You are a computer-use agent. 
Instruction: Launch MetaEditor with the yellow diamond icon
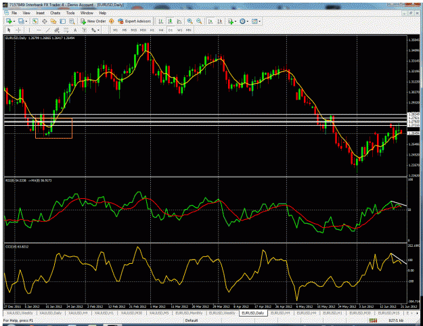[112, 21]
